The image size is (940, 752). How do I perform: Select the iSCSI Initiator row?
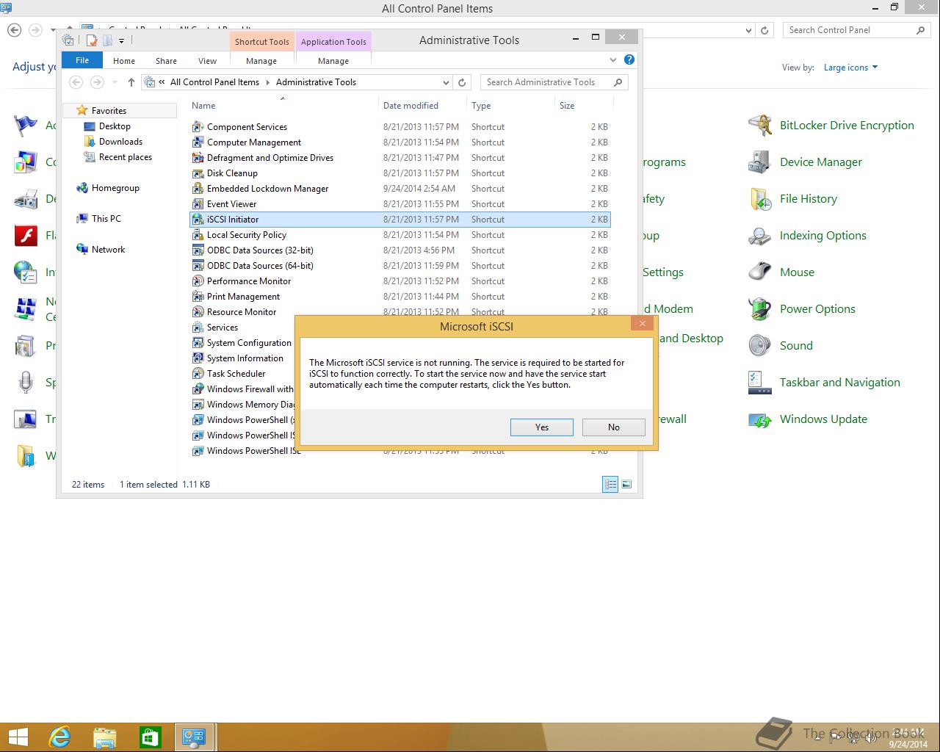click(400, 220)
